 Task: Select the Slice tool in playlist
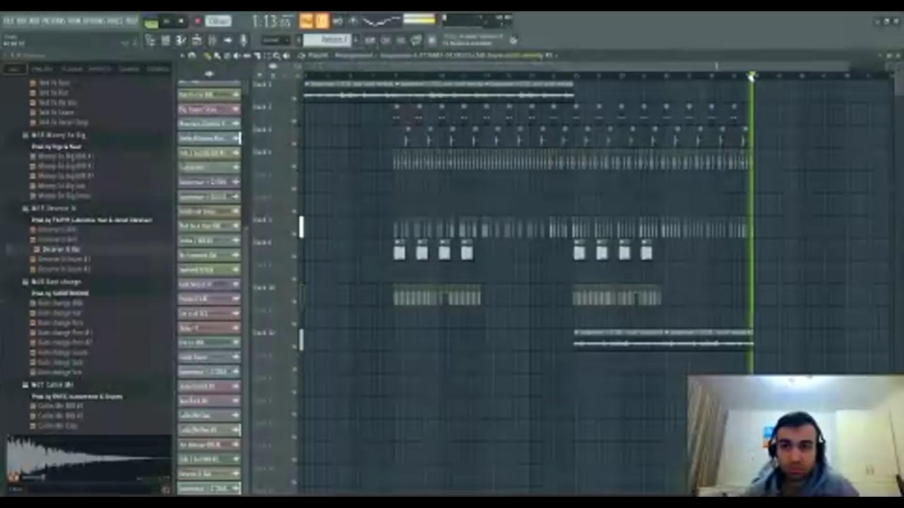point(256,56)
